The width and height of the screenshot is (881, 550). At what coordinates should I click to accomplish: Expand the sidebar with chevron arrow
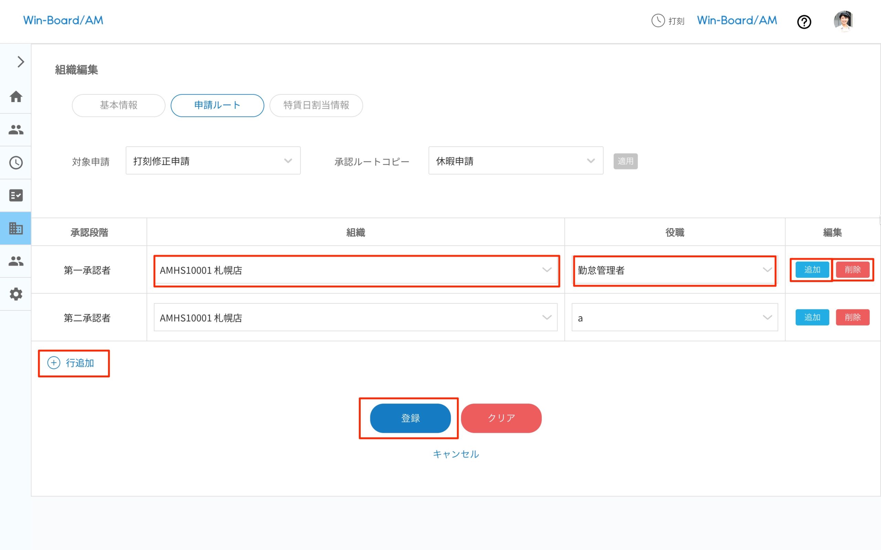coord(20,62)
